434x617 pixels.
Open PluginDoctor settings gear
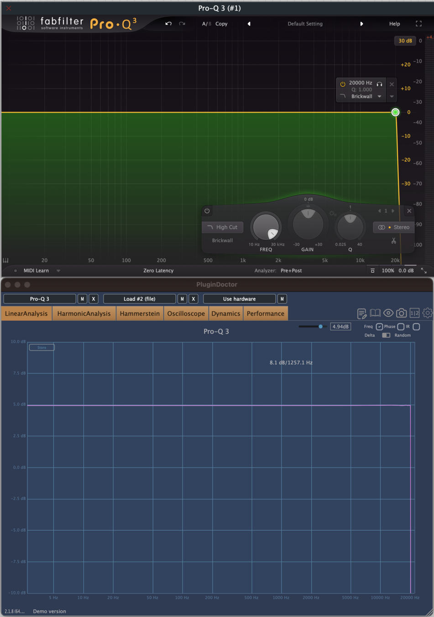click(x=427, y=313)
